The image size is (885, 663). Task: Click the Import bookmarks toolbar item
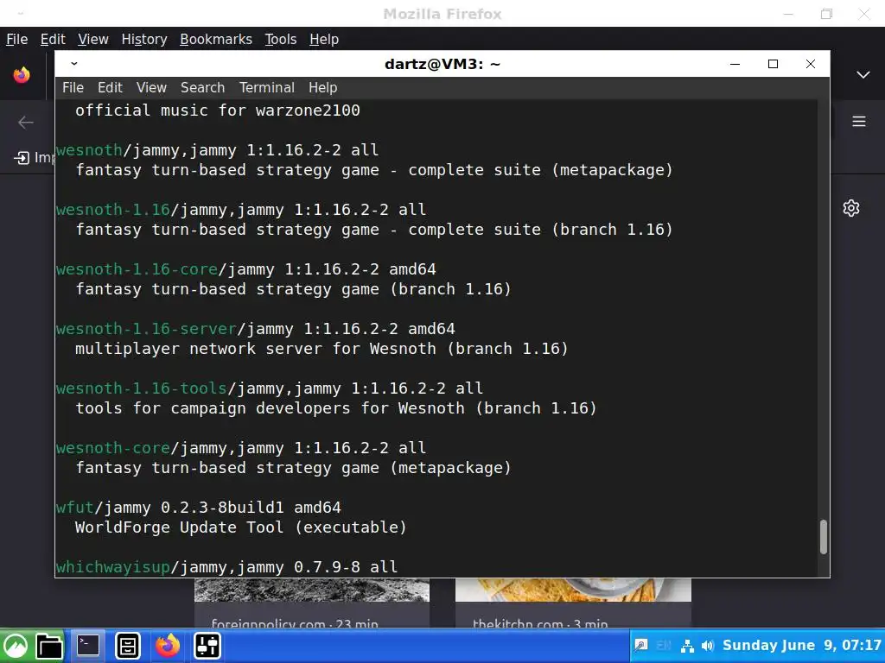(x=34, y=157)
